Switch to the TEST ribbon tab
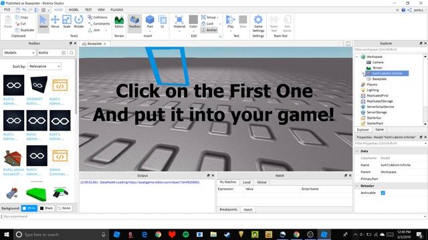This screenshot has width=428, height=240. 88,9
